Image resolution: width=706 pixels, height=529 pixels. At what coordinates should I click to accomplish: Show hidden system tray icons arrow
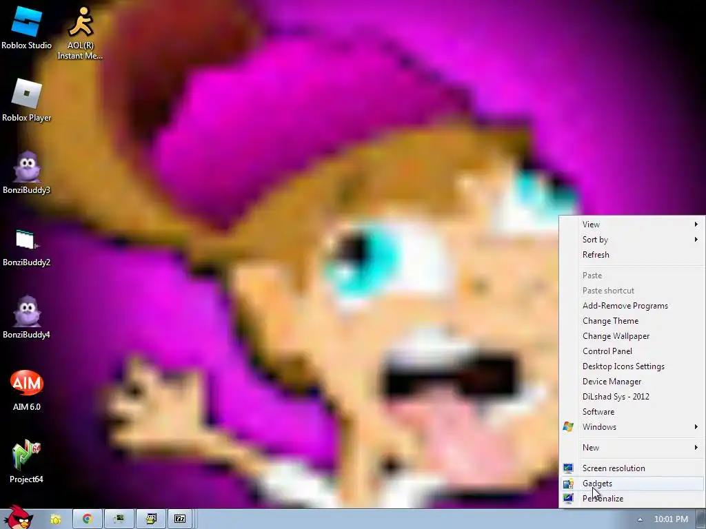point(640,519)
